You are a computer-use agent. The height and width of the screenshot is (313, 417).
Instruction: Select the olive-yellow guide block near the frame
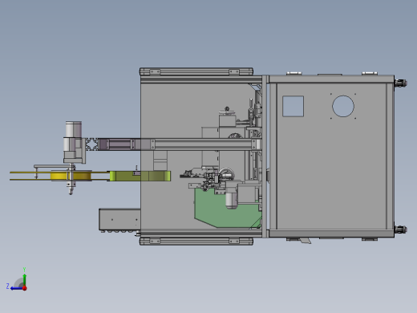pos(140,176)
